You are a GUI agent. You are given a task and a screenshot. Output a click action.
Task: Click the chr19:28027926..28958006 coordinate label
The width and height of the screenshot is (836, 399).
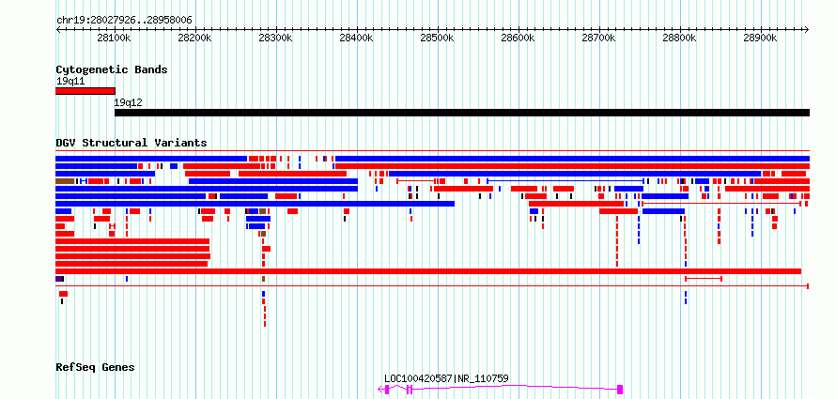(x=124, y=21)
